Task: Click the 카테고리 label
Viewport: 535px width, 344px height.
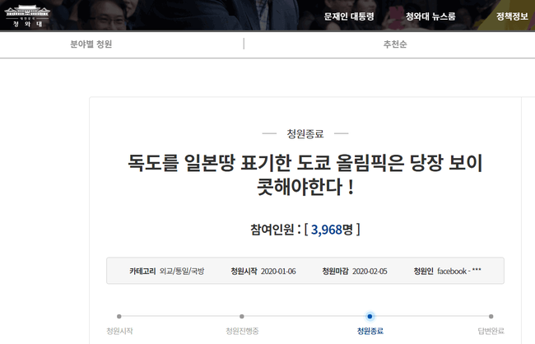Action: click(x=142, y=271)
